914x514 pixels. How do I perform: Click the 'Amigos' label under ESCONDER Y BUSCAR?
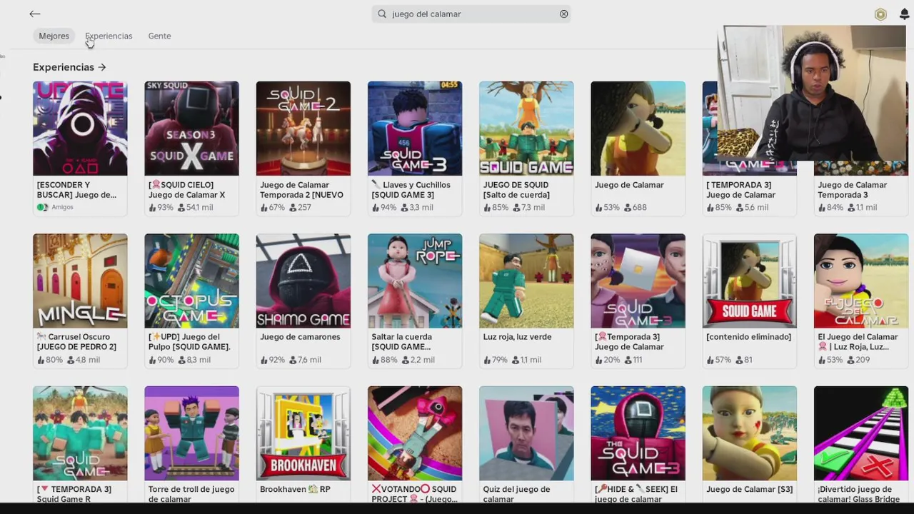pos(62,208)
